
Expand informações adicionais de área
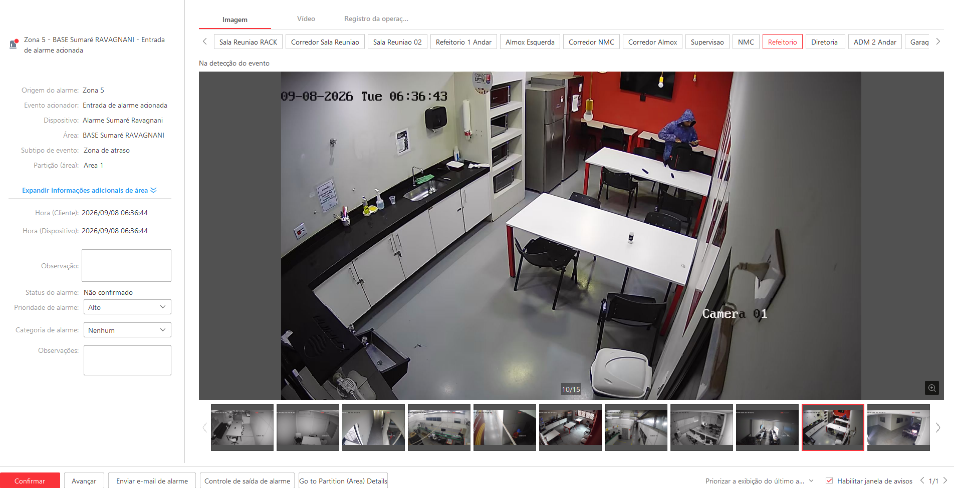(x=89, y=190)
